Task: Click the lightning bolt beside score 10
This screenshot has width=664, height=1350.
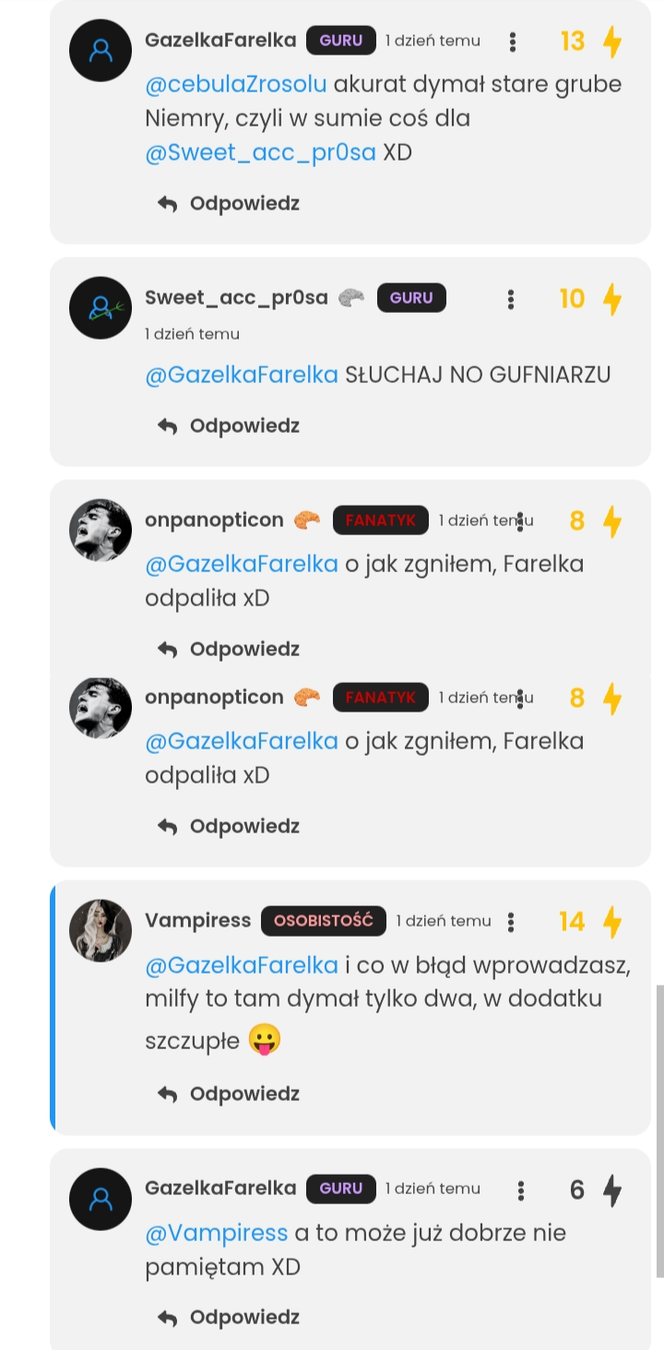Action: pyautogui.click(x=611, y=299)
